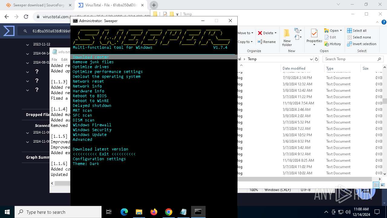The height and width of the screenshot is (218, 387).
Task: Open the Edit menu in info.txt Notepad
Action: tap(64, 60)
